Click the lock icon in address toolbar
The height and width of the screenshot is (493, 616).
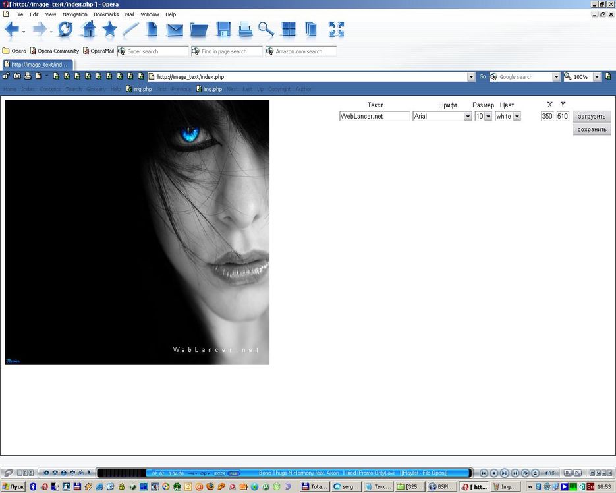coord(7,76)
